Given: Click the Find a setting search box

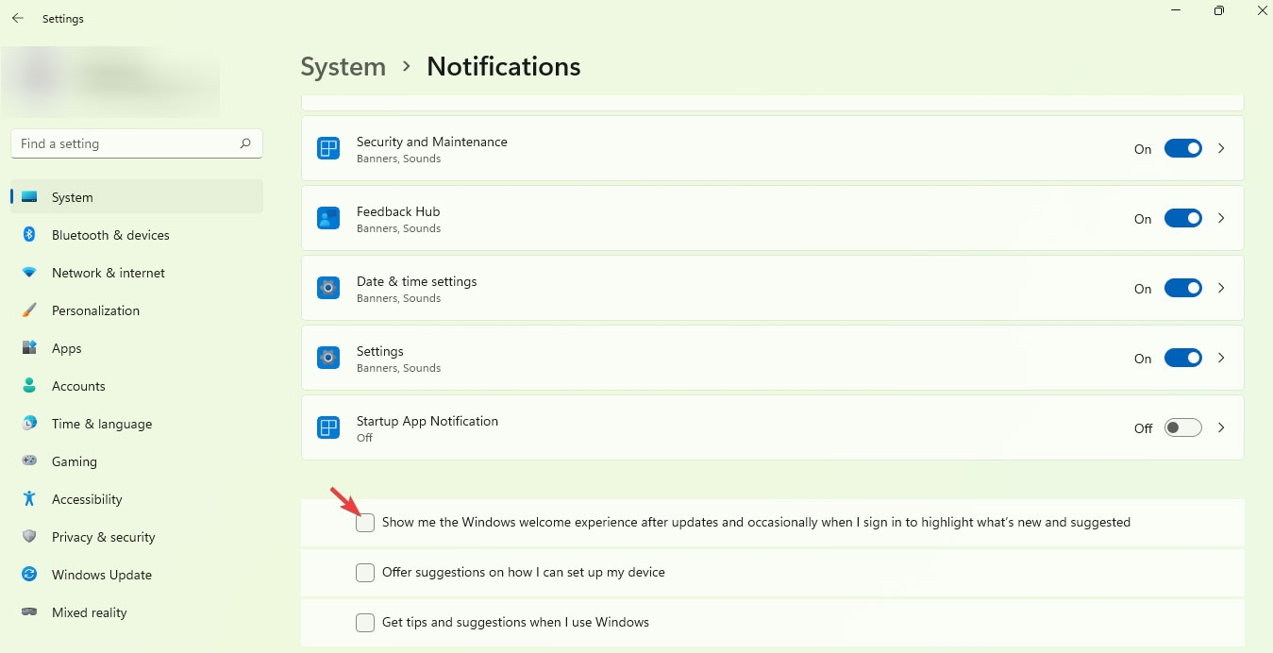Looking at the screenshot, I should click(136, 143).
